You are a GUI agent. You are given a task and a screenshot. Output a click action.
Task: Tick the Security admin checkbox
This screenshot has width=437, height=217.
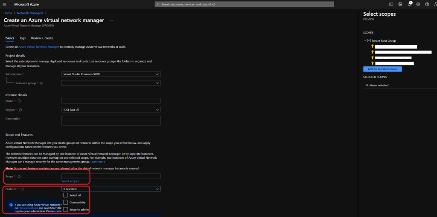[x=66, y=209]
